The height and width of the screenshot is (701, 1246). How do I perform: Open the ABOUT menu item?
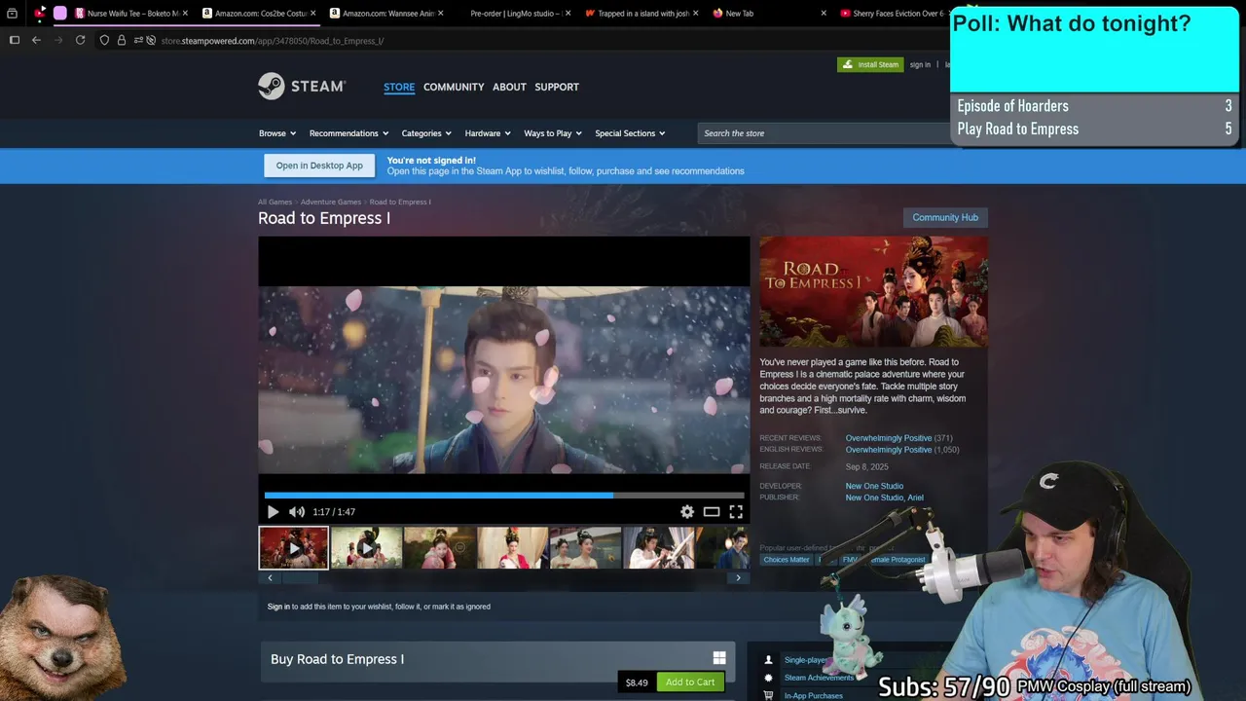[x=509, y=87]
